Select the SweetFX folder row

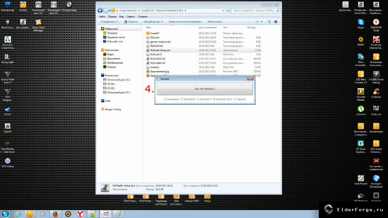pos(203,33)
